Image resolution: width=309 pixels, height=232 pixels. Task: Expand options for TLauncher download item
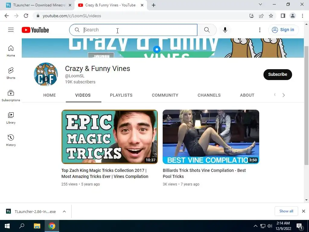pyautogui.click(x=64, y=211)
